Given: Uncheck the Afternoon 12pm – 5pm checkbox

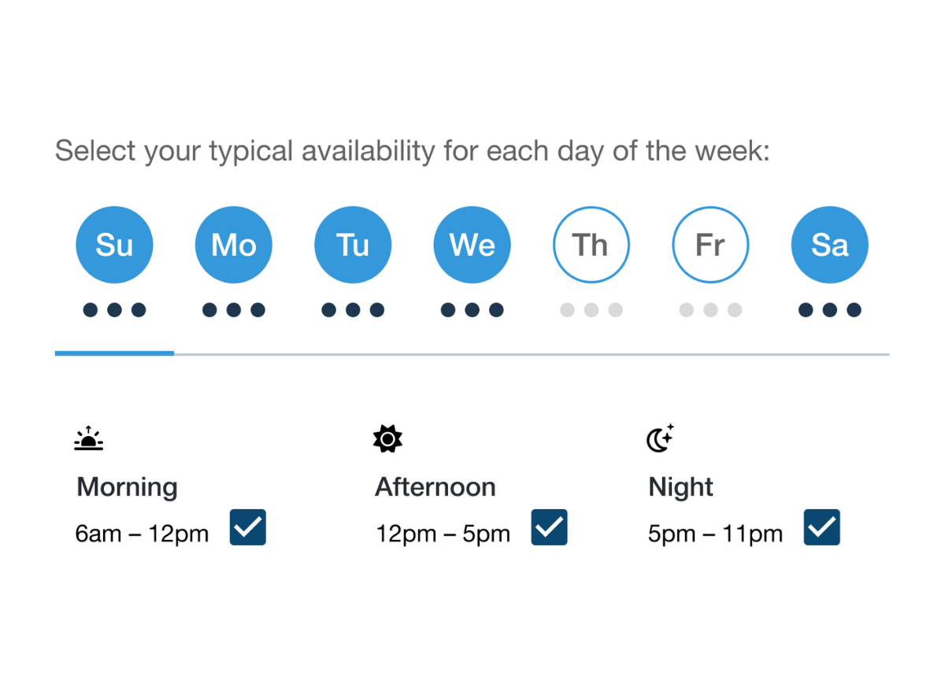Looking at the screenshot, I should 550,527.
